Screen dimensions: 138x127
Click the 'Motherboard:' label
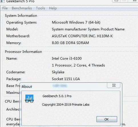(x=18, y=36)
